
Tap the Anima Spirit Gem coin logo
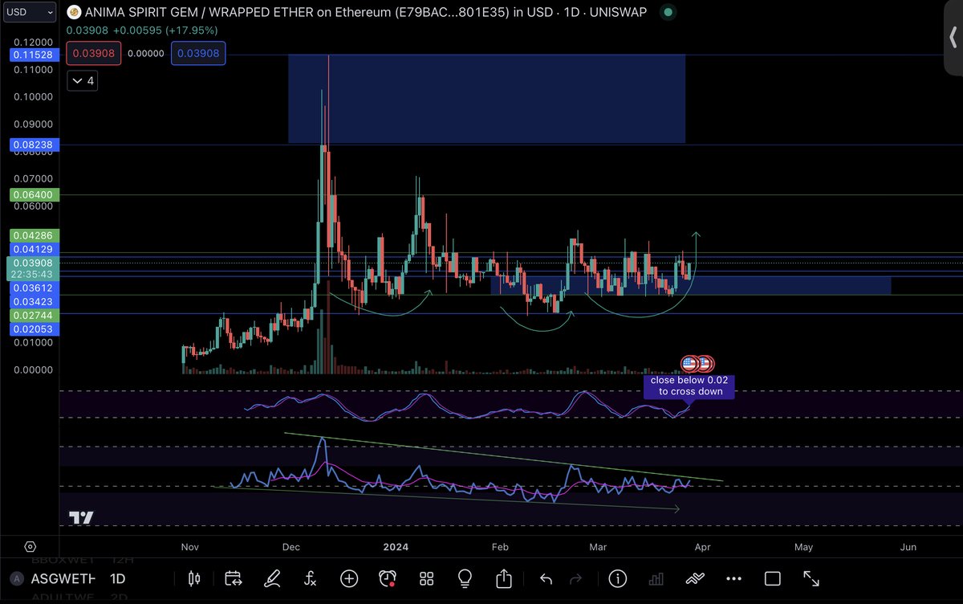74,13
